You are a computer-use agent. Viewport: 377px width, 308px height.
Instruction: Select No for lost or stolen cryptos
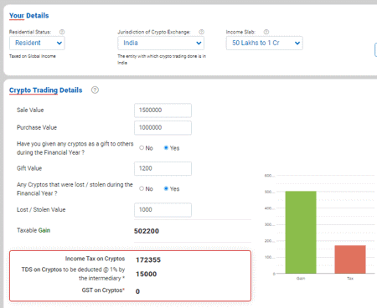tap(142, 188)
